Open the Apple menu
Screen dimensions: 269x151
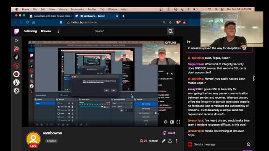(x=17, y=9)
